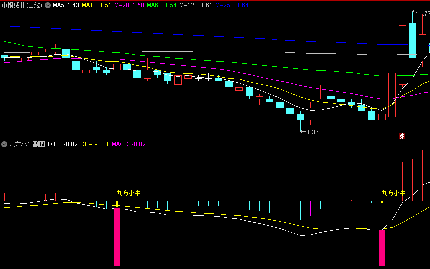Click the DEA: -0.01 value

click(94, 144)
